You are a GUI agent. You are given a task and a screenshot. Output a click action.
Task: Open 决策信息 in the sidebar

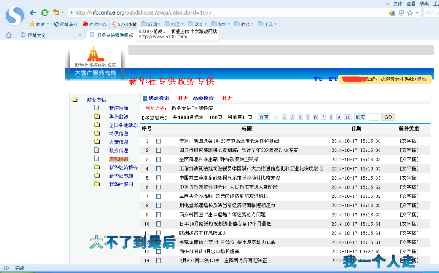[119, 142]
